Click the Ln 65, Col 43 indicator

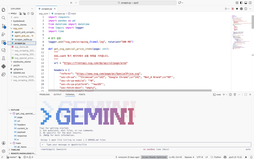[x=175, y=157]
